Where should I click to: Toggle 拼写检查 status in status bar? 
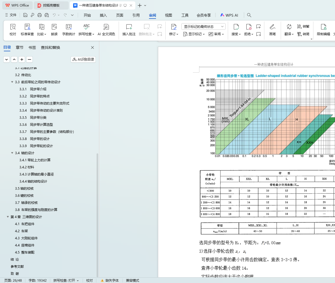pos(66,280)
